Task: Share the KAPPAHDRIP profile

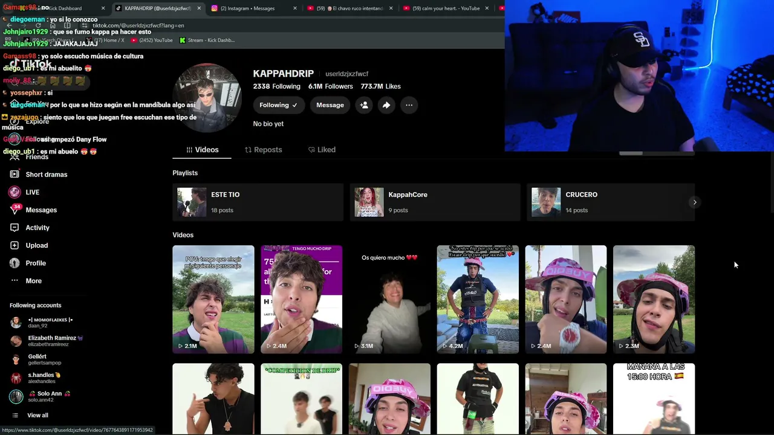Action: (386, 105)
